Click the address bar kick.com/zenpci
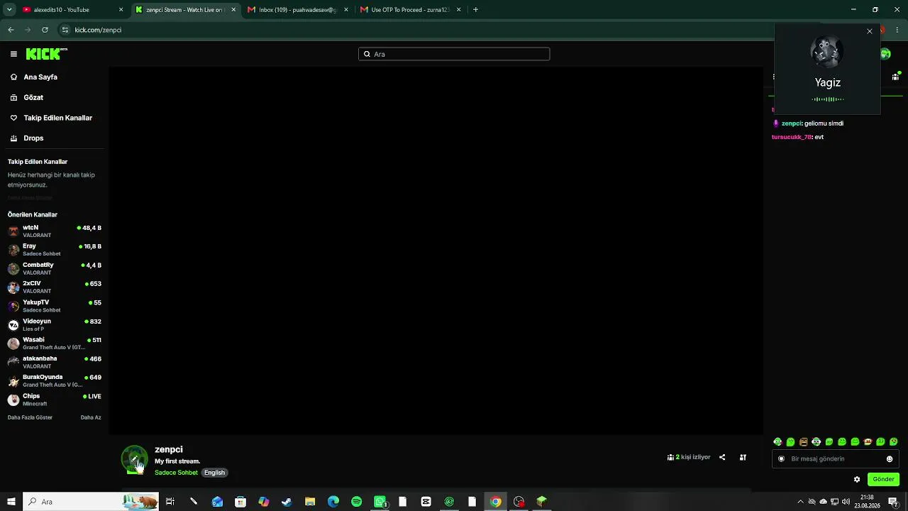This screenshot has height=511, width=908. click(98, 30)
